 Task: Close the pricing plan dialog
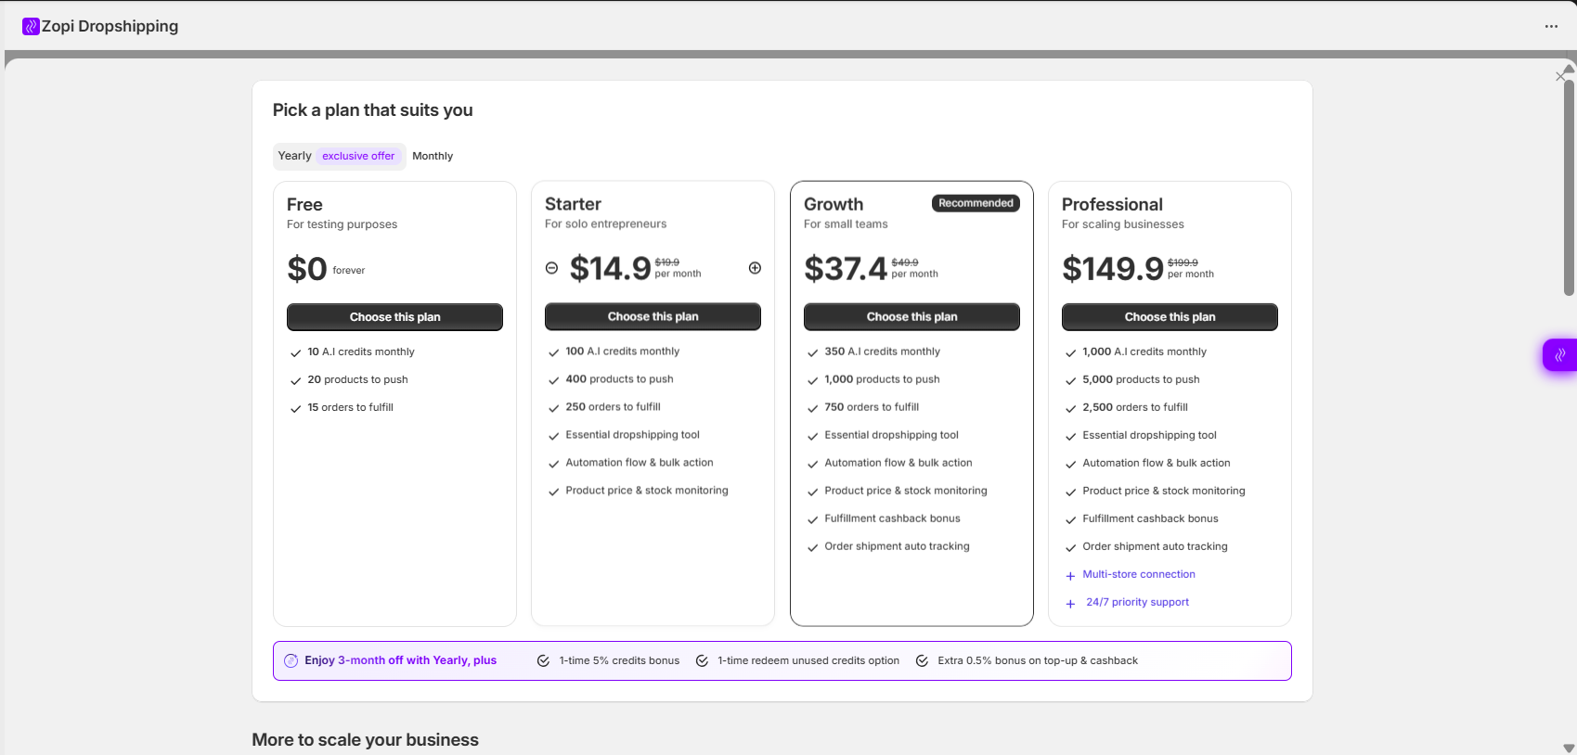tap(1559, 76)
